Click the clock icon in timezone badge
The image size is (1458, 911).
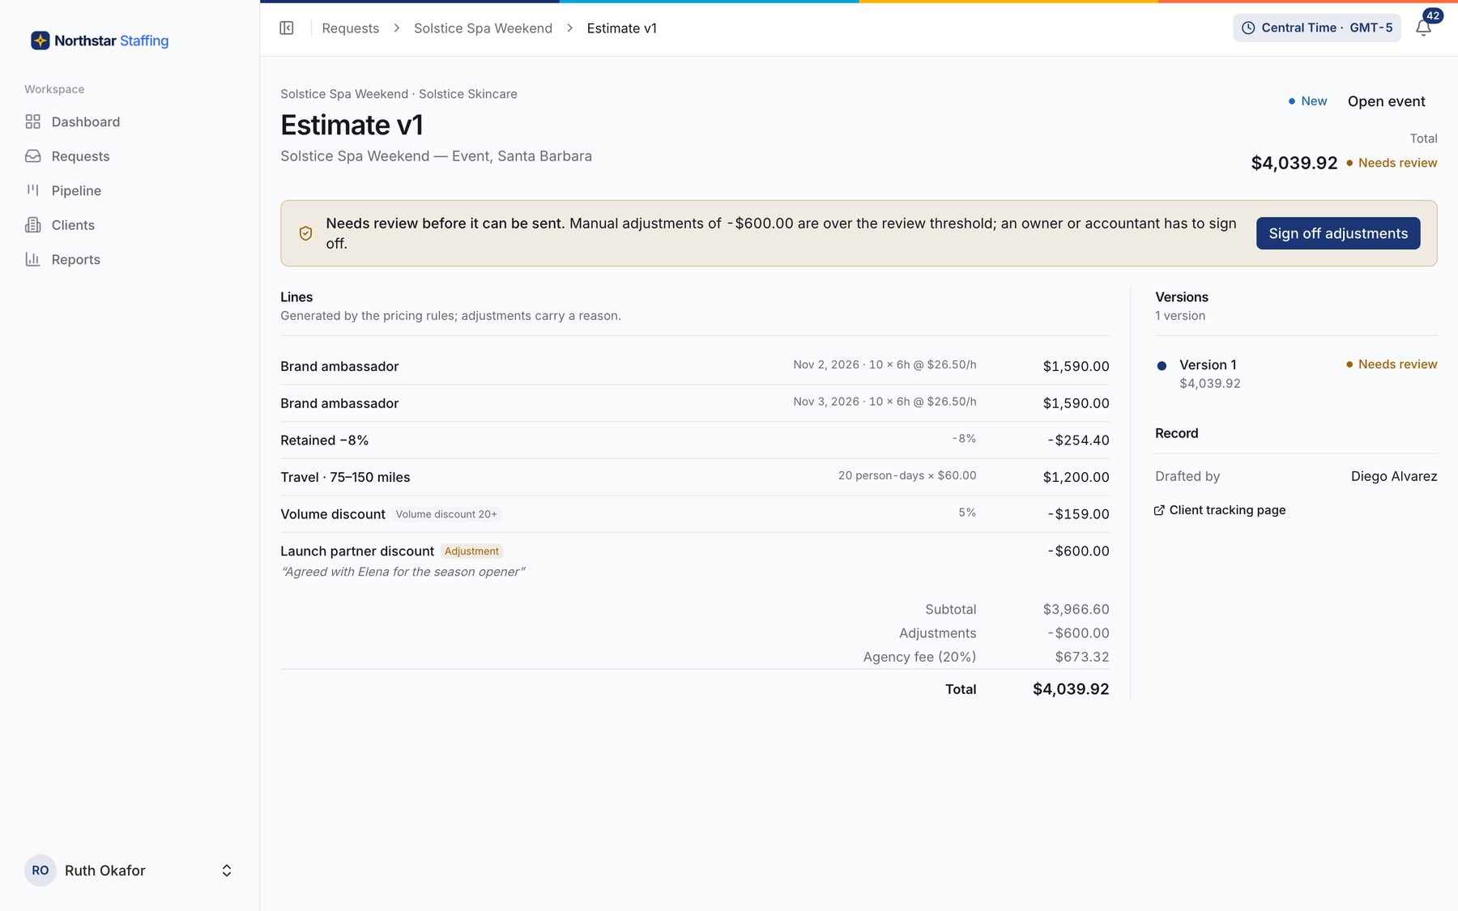click(x=1248, y=28)
